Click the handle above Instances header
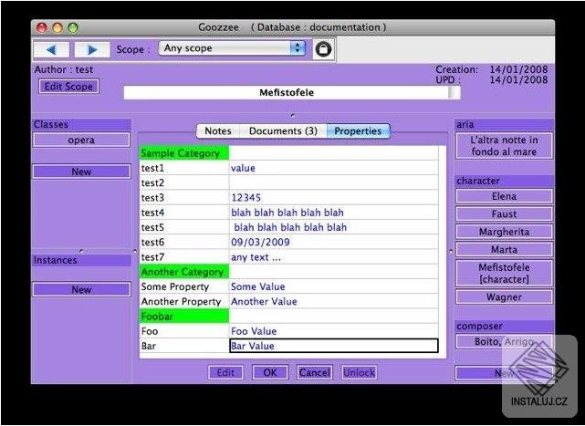This screenshot has width=585, height=426. (82, 251)
